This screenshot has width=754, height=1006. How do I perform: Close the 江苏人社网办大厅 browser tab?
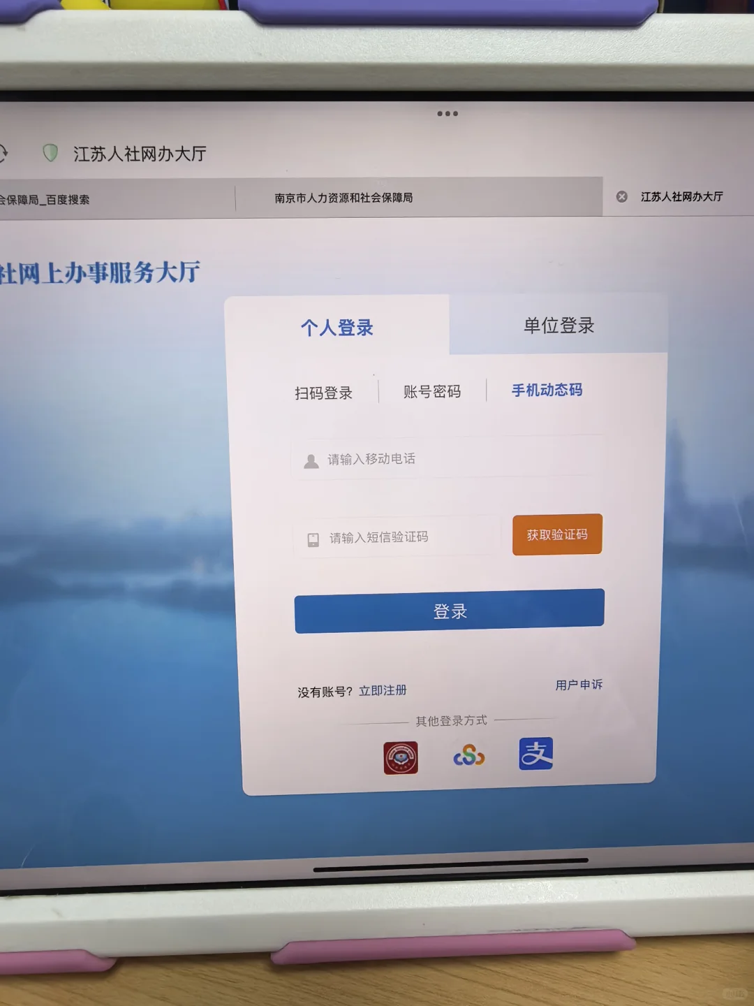pyautogui.click(x=620, y=196)
